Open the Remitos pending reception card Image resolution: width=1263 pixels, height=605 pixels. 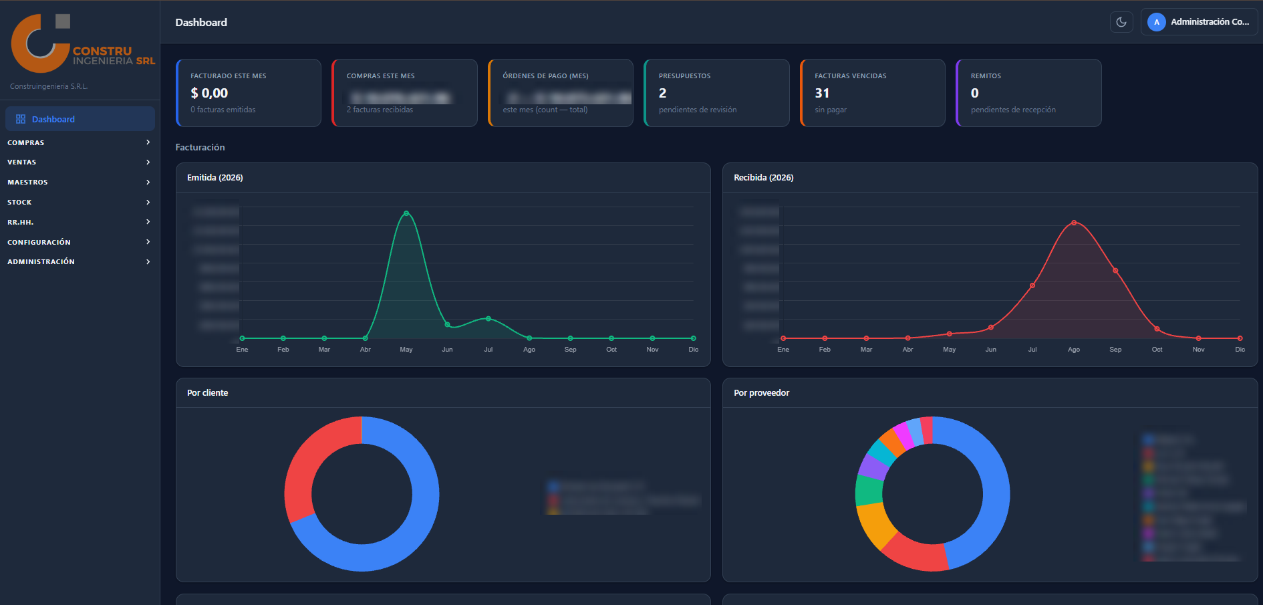(1028, 93)
